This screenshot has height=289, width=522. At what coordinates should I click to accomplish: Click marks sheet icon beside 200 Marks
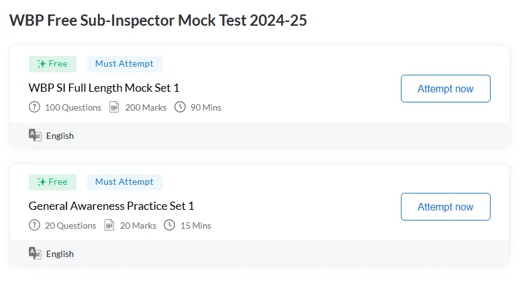coord(114,107)
